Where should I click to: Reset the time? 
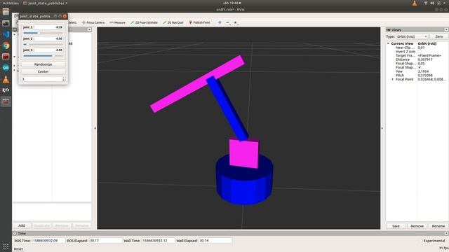[x=18, y=249]
